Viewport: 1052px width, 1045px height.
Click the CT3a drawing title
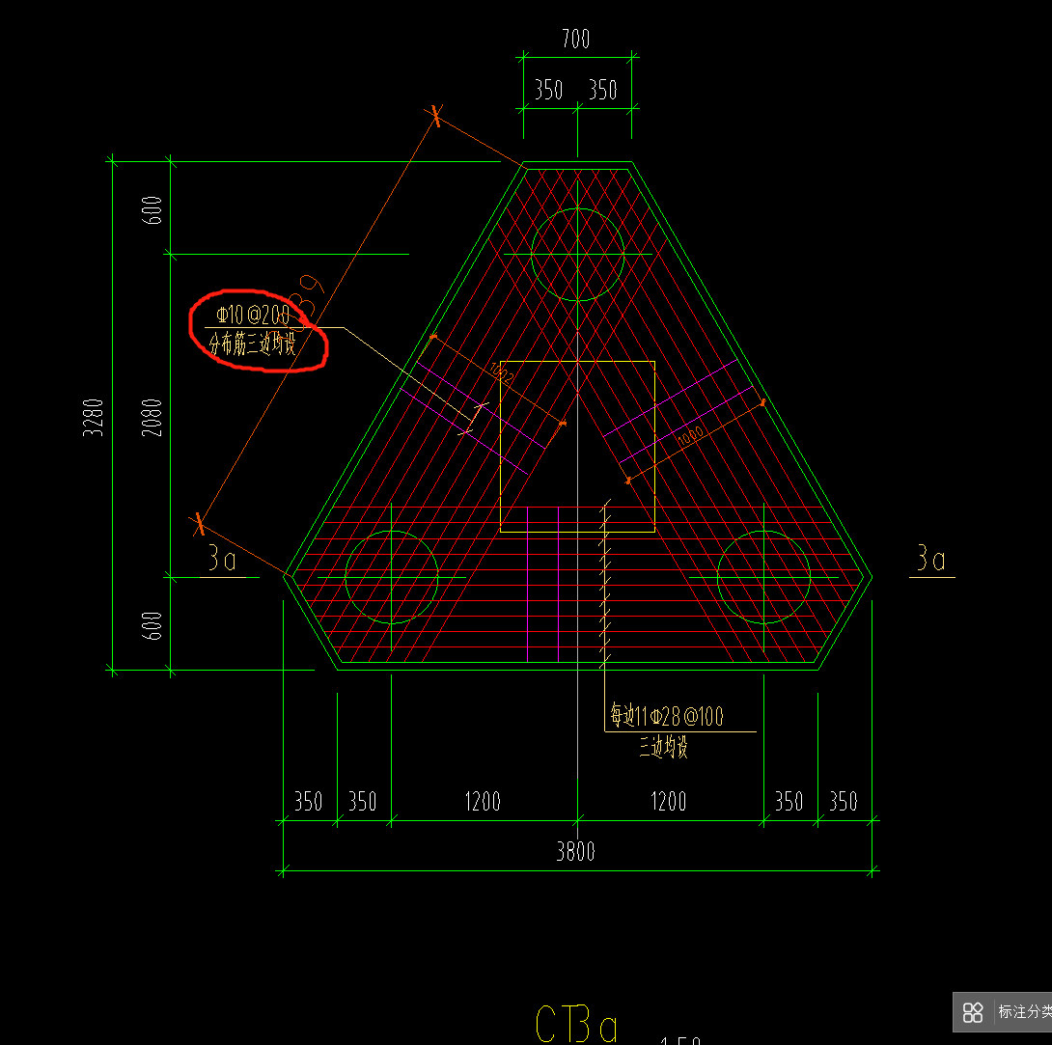click(577, 1024)
